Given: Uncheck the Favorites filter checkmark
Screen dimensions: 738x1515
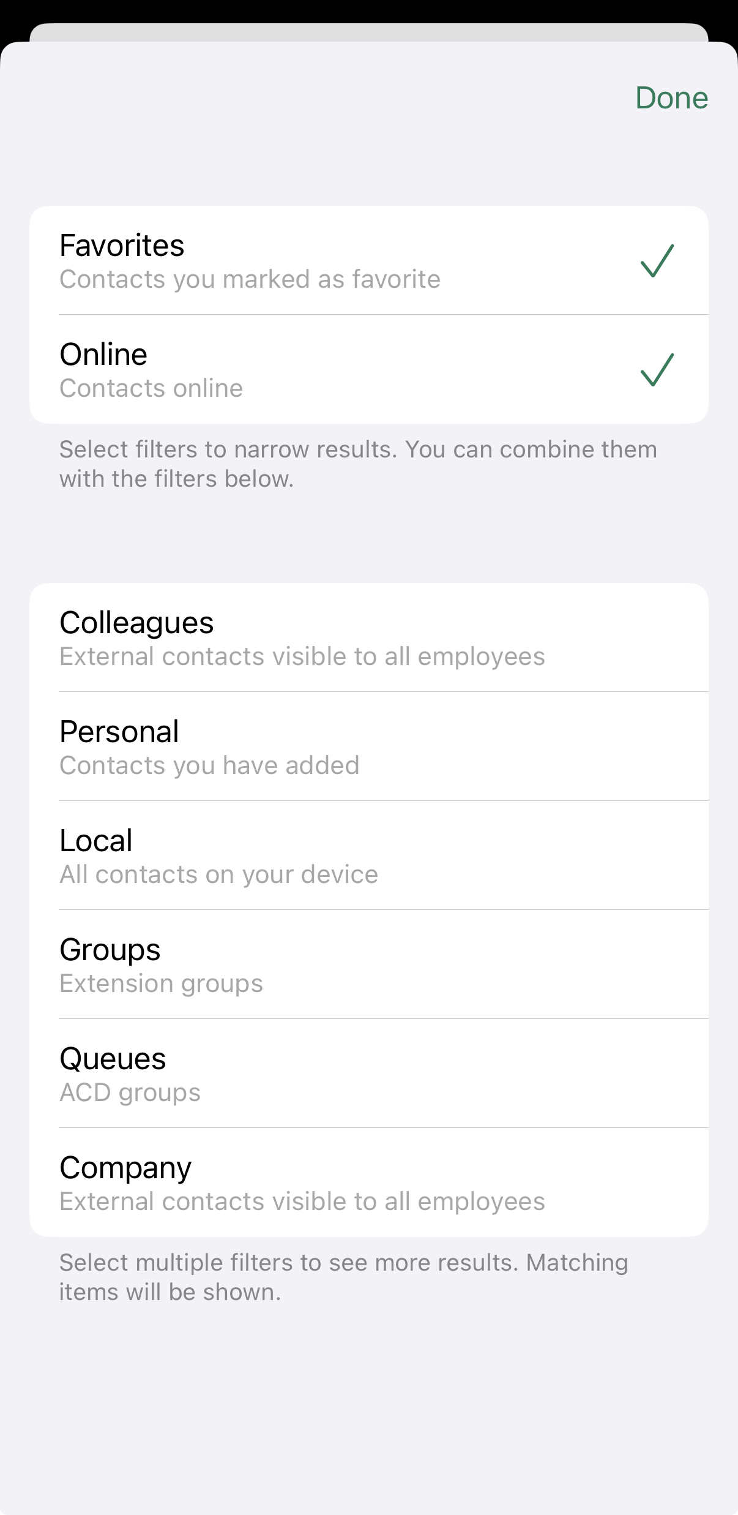Looking at the screenshot, I should [657, 261].
